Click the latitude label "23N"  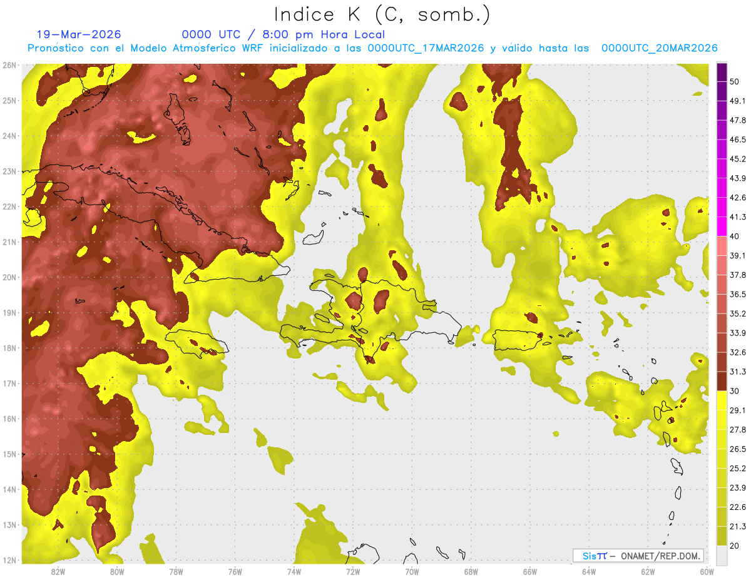click(x=9, y=171)
